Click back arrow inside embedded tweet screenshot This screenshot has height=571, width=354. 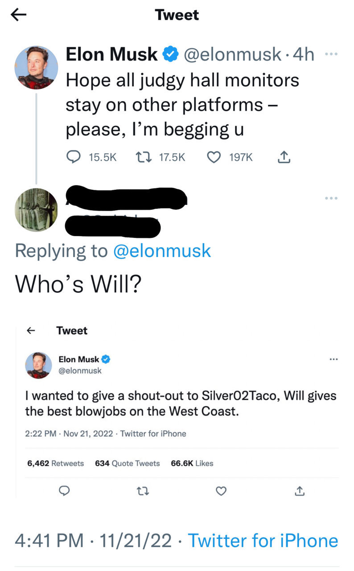[x=30, y=331]
